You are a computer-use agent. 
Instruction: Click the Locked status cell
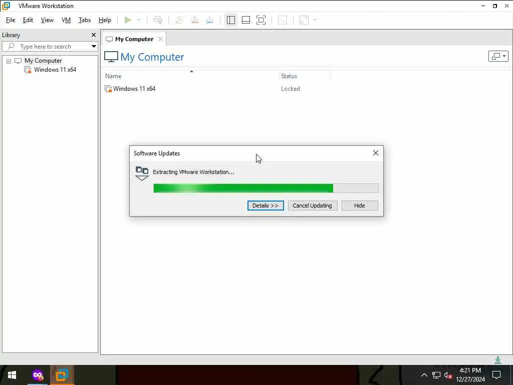290,88
